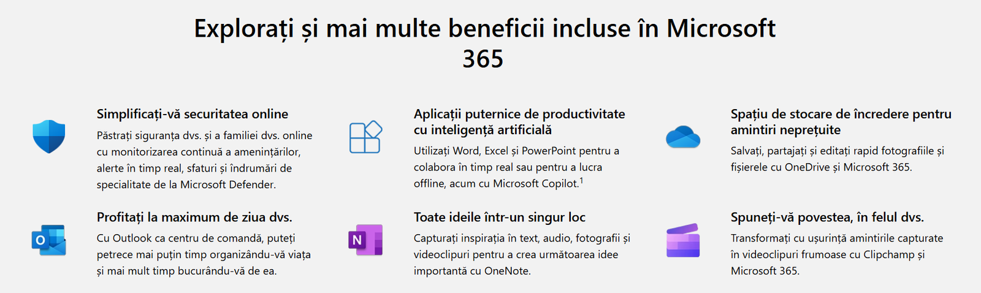981x293 pixels.
Task: Click the OneDrive cloud icon
Action: (683, 137)
